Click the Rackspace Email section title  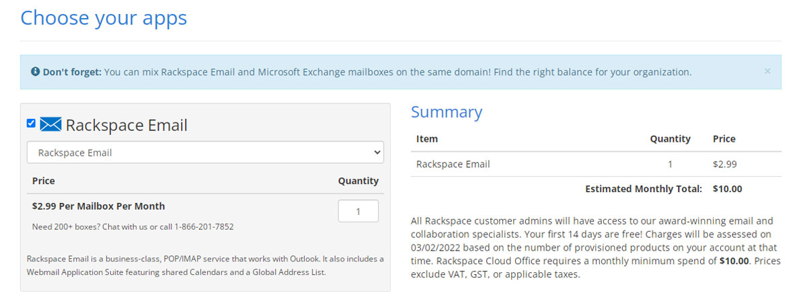click(x=126, y=125)
